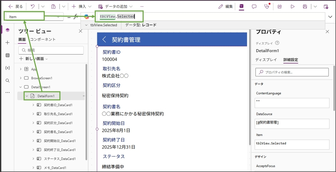Open the undo dropdown arrow
Image resolution: width=336 pixels, height=172 pixels.
click(43, 6)
